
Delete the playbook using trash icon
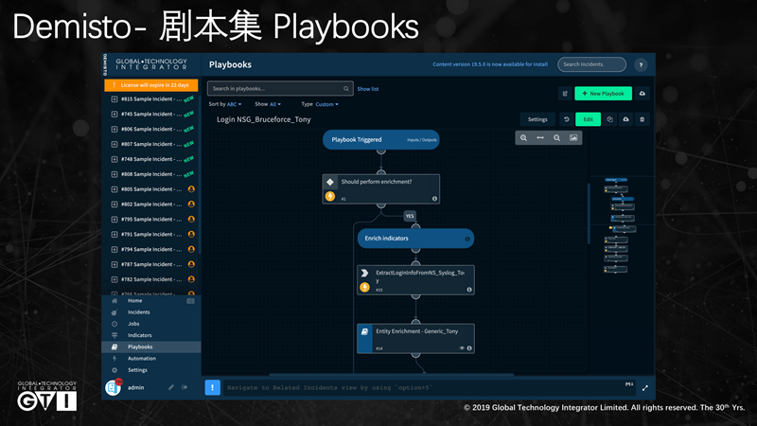tap(642, 119)
